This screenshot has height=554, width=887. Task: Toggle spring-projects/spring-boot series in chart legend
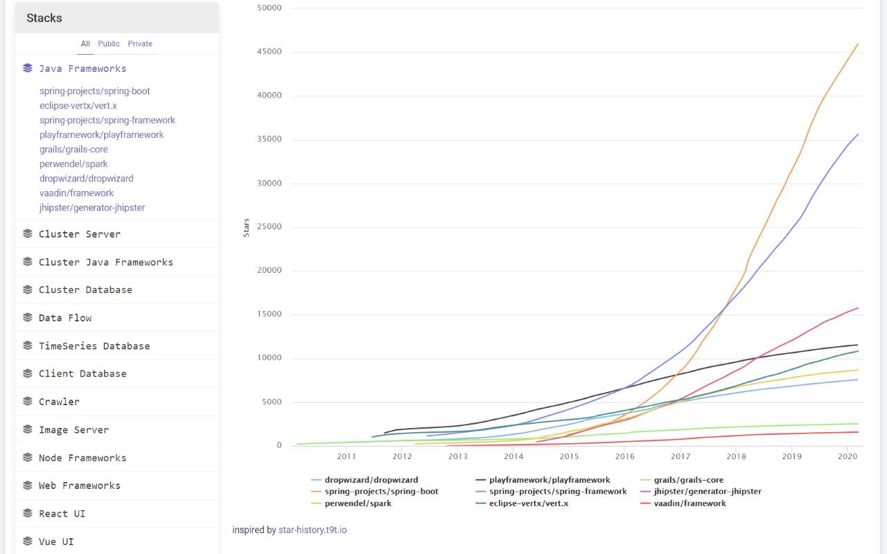click(x=381, y=492)
